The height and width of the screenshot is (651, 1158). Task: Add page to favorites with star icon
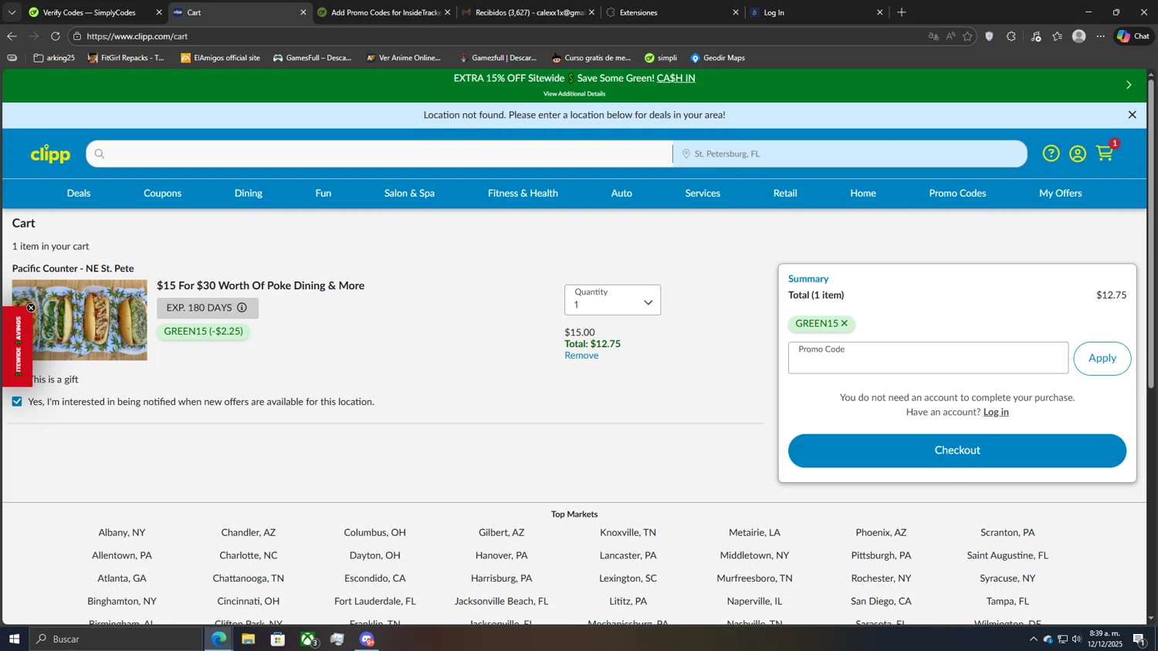[x=967, y=36]
